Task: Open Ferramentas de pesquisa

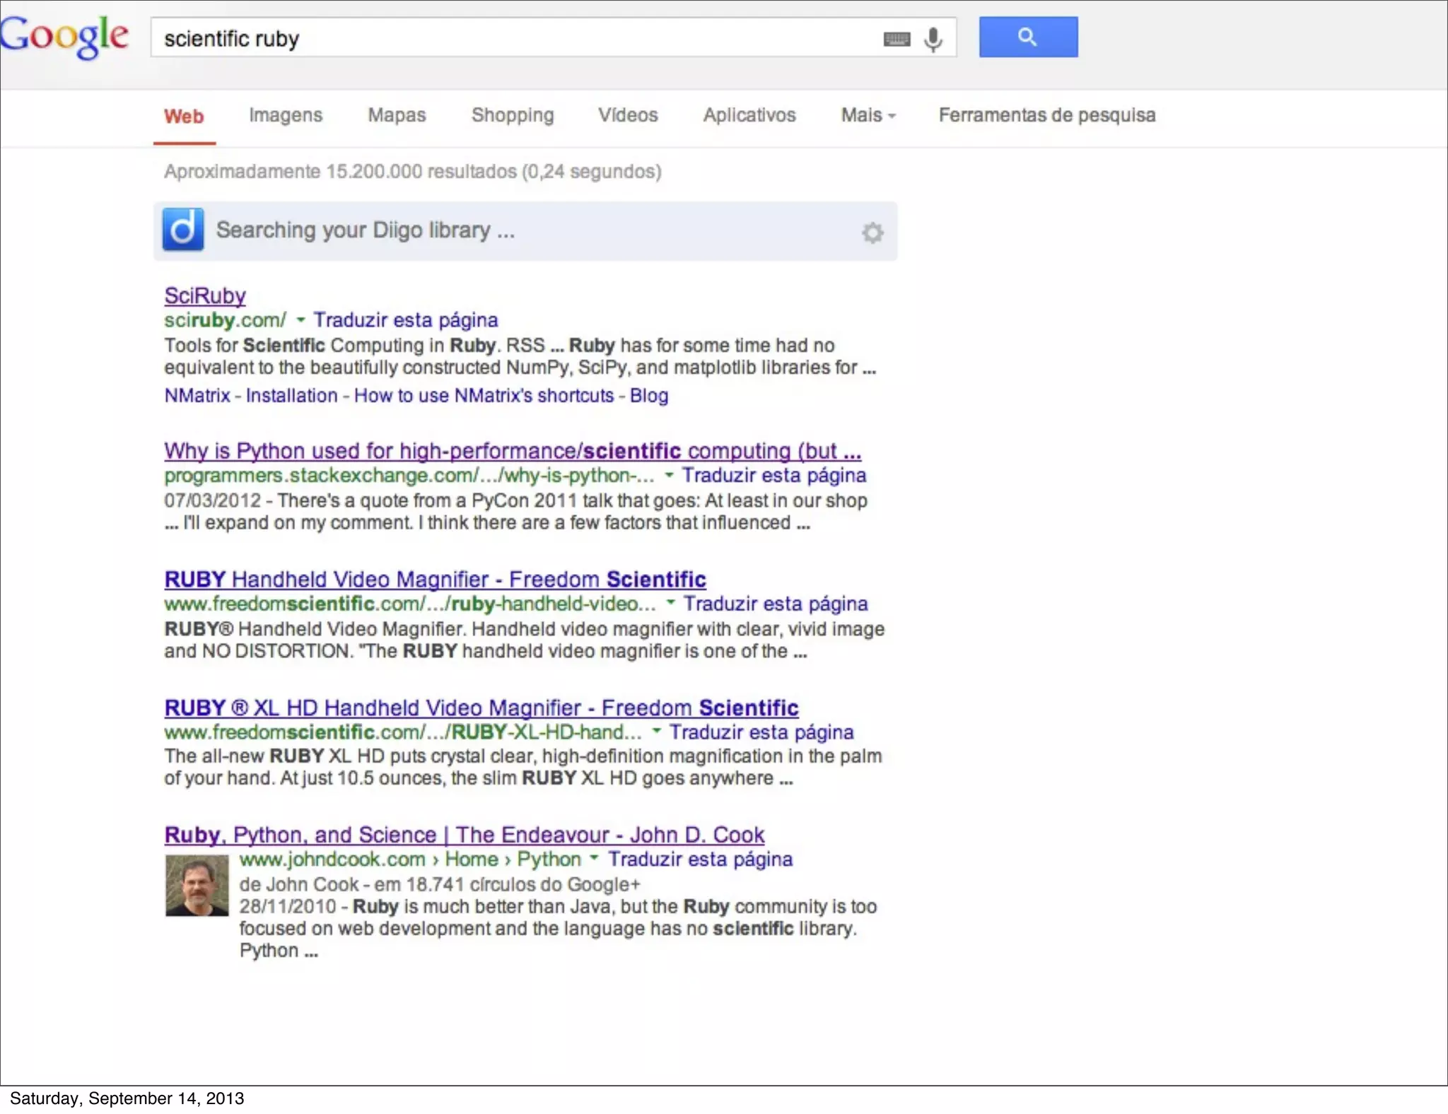Action: [x=1046, y=115]
